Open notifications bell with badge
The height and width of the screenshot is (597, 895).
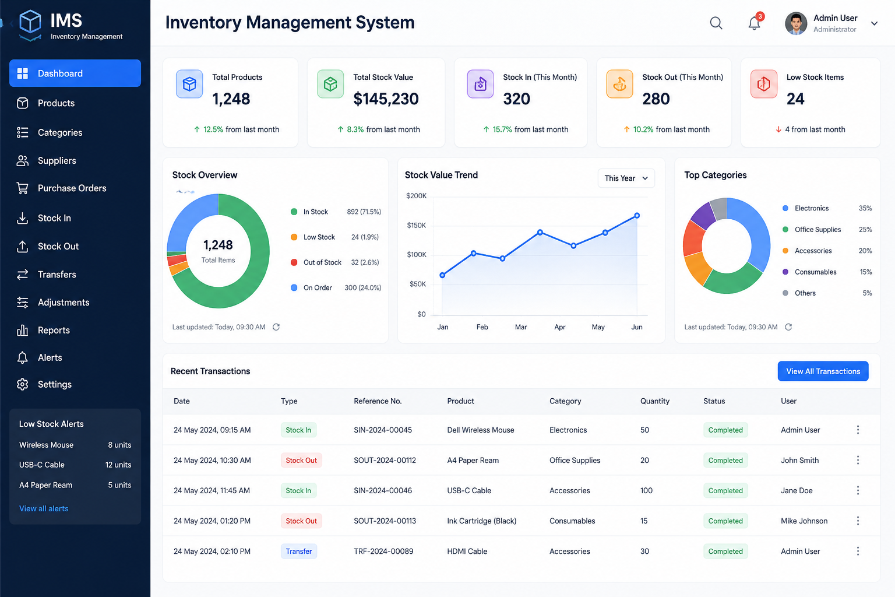(x=755, y=23)
